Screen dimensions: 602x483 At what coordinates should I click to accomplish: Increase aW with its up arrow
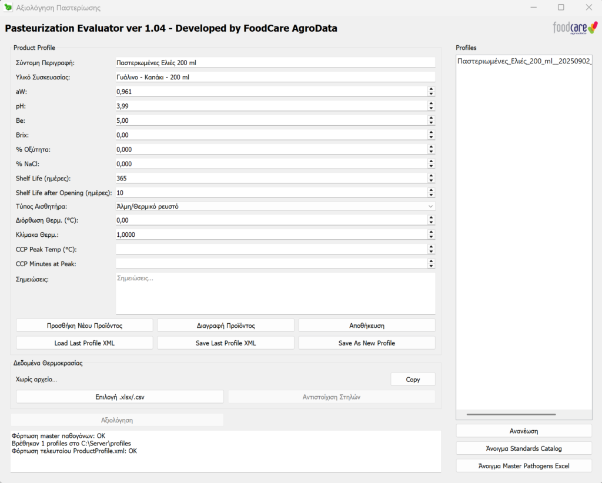pyautogui.click(x=431, y=89)
